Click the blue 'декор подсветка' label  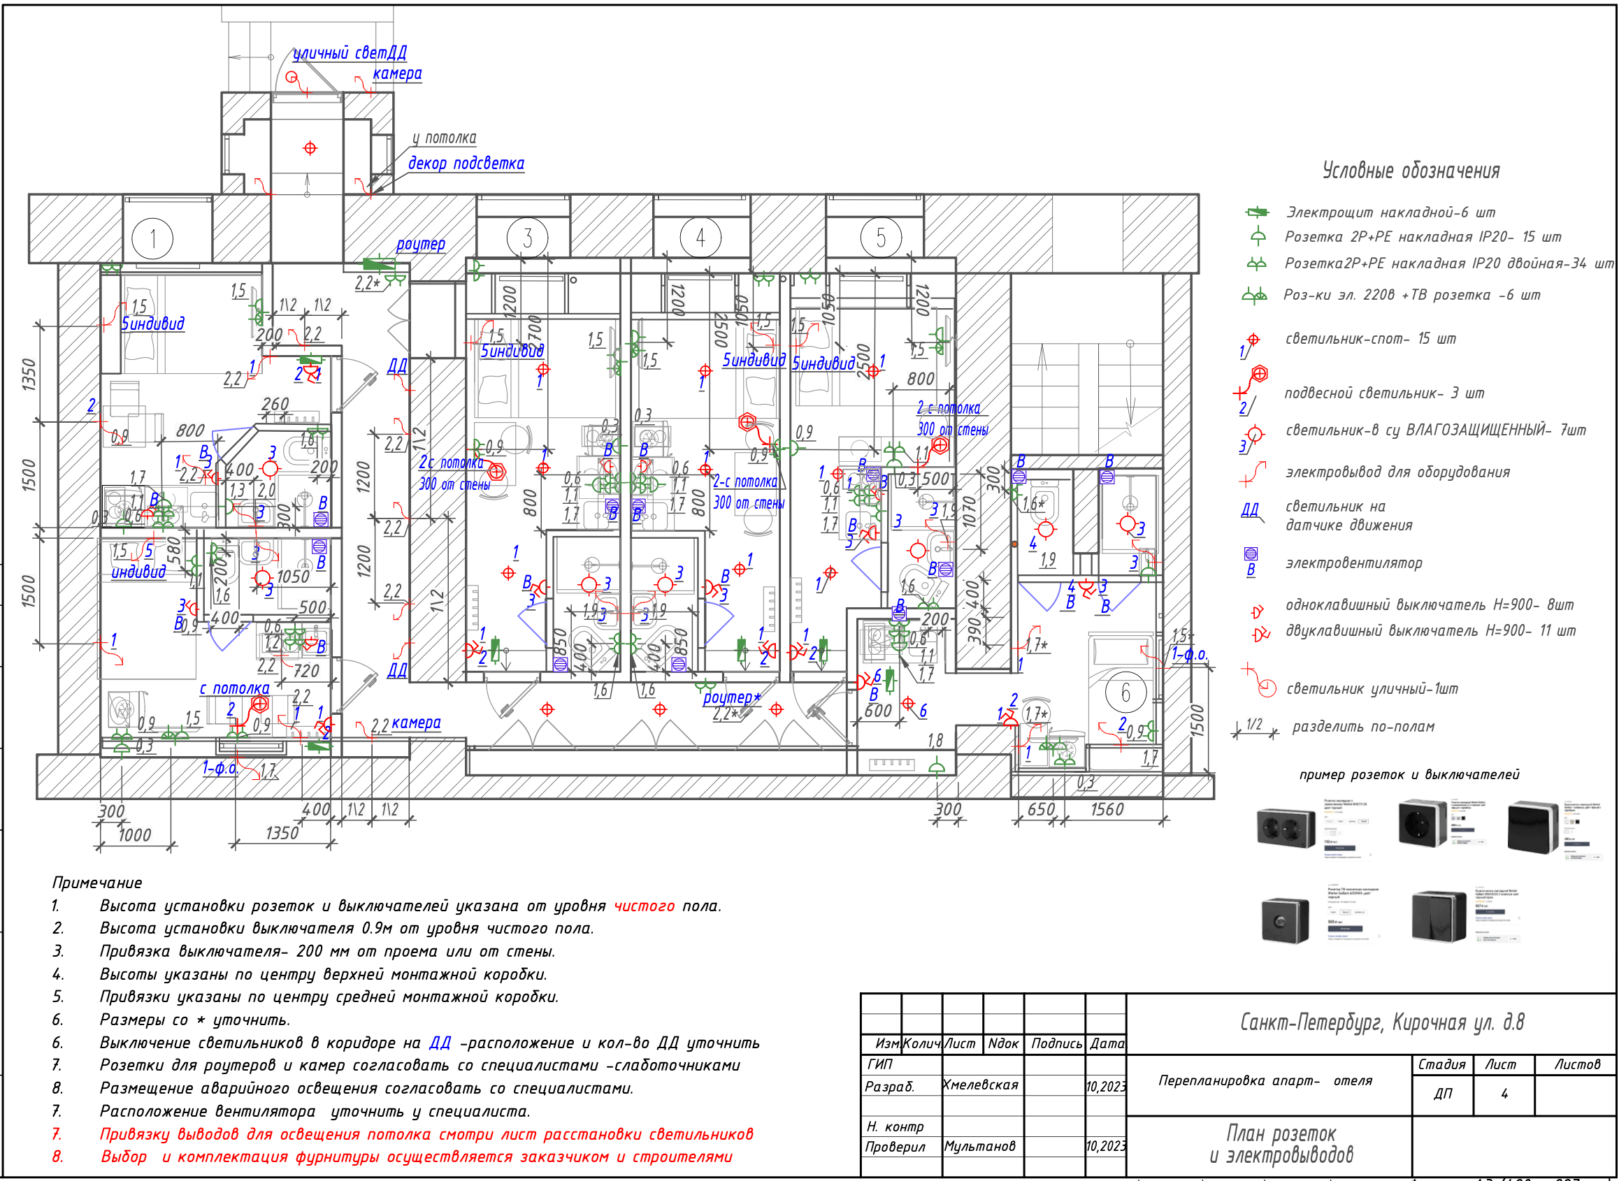point(466,163)
